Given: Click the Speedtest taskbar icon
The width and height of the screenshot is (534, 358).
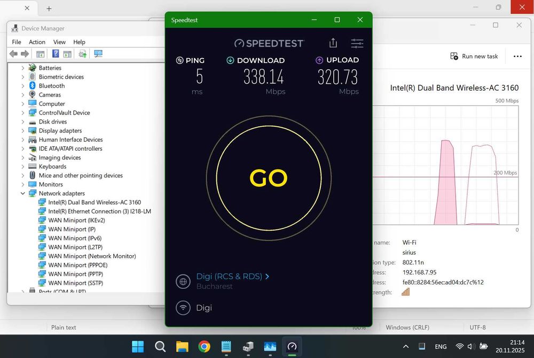Looking at the screenshot, I should coord(292,346).
